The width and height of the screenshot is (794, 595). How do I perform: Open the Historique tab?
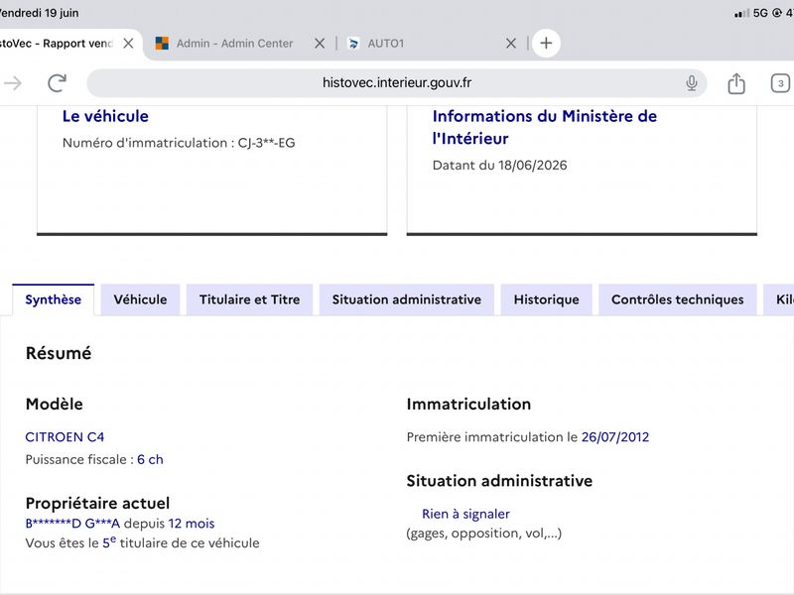[x=547, y=299]
